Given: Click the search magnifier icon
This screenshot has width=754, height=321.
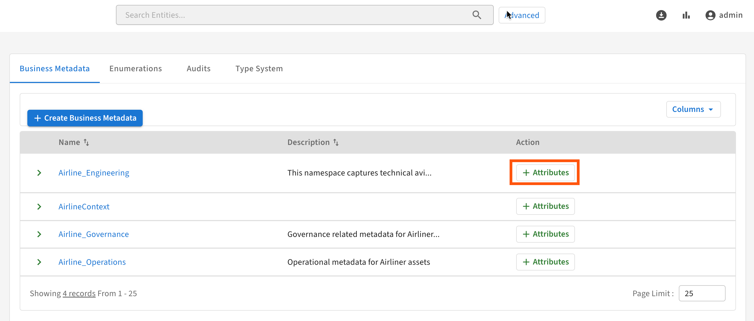Looking at the screenshot, I should tap(477, 15).
